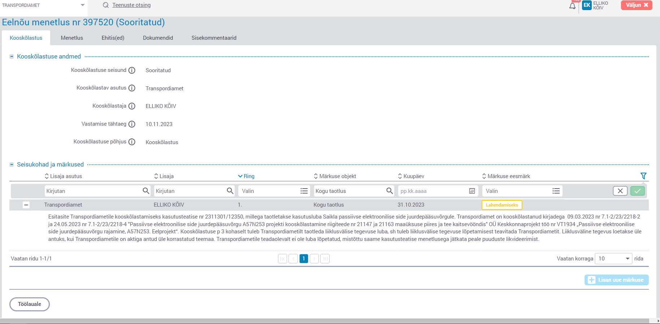The image size is (660, 324).
Task: Show info for Kooskõlastuse seisund
Action: (132, 70)
